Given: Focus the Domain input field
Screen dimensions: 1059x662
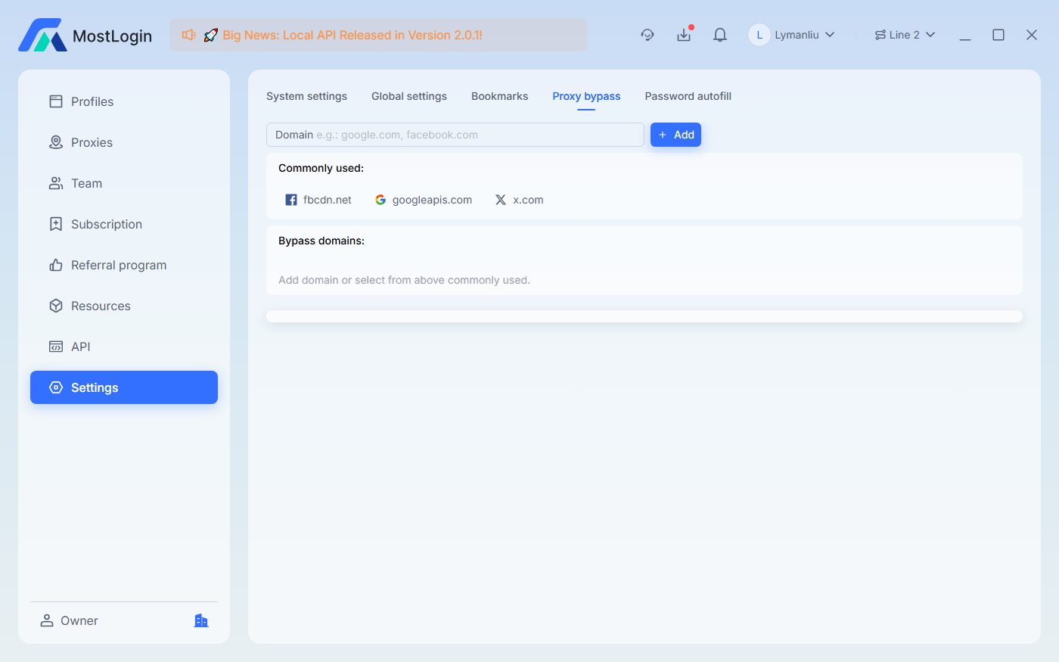Looking at the screenshot, I should coord(455,135).
